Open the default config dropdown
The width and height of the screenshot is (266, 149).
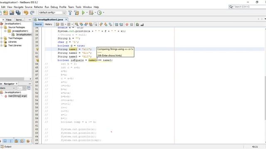click(64, 13)
